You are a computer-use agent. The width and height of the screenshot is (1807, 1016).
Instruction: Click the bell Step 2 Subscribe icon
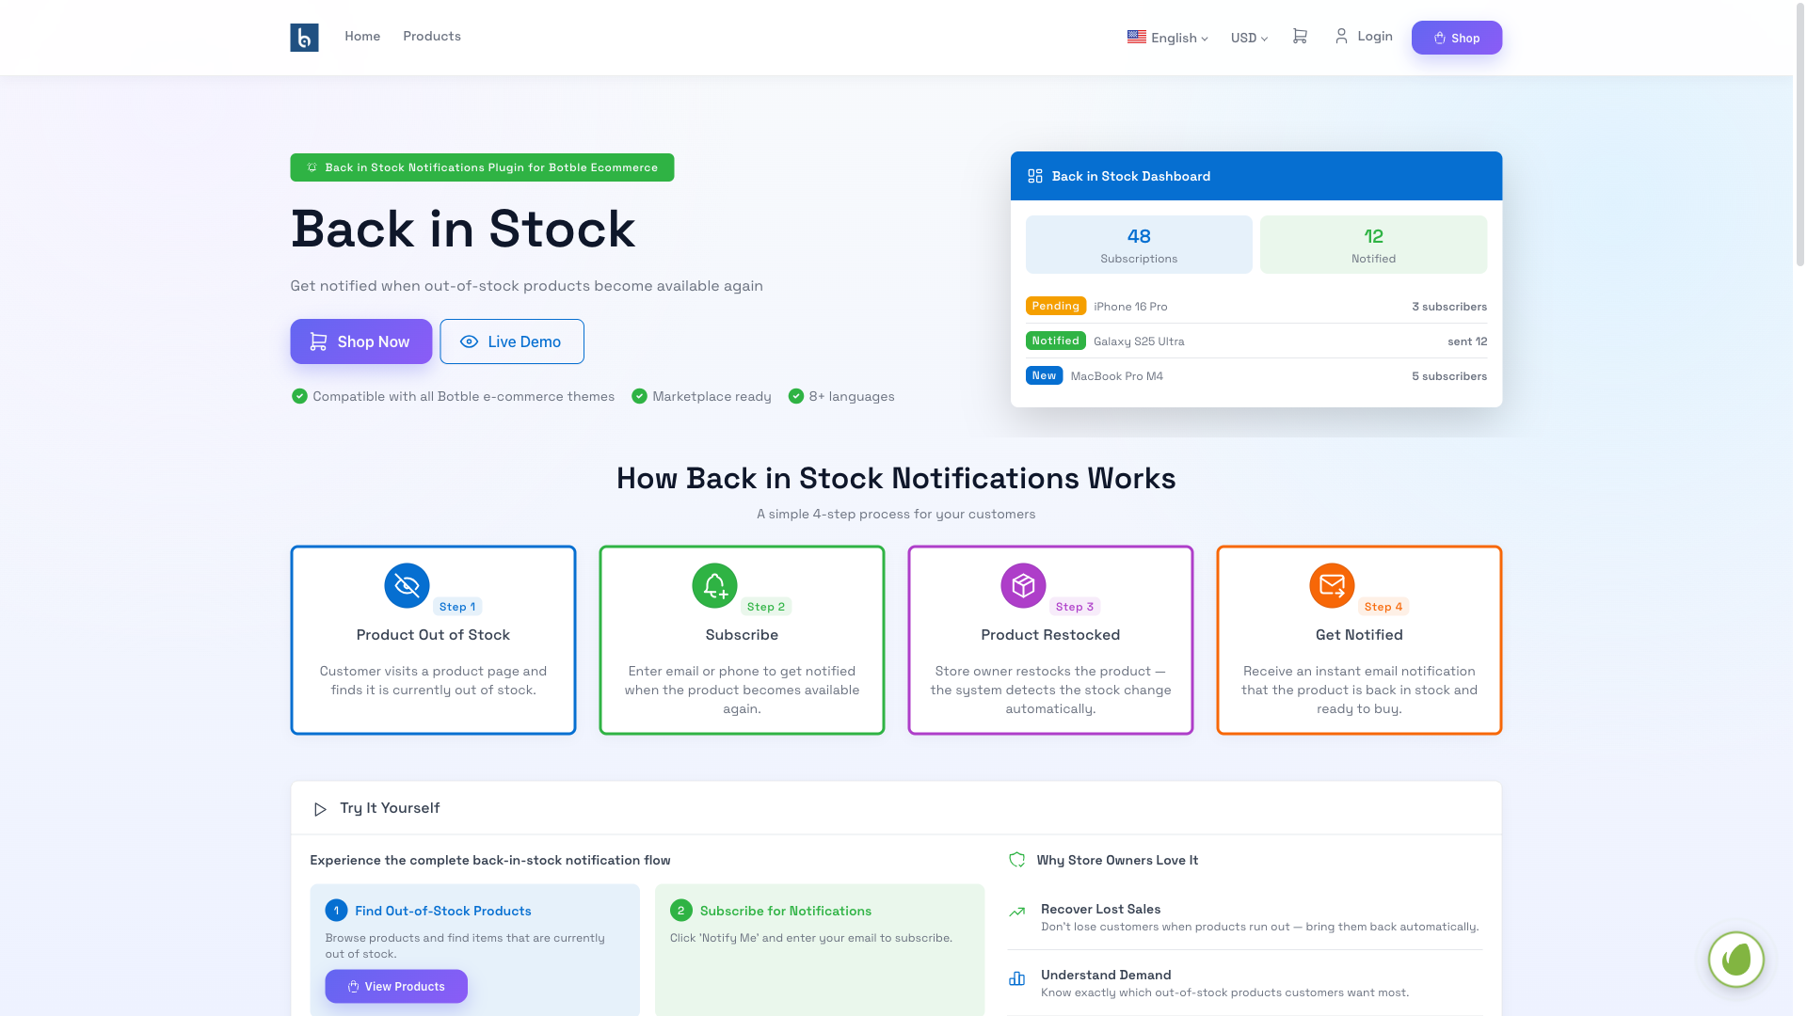(x=714, y=586)
